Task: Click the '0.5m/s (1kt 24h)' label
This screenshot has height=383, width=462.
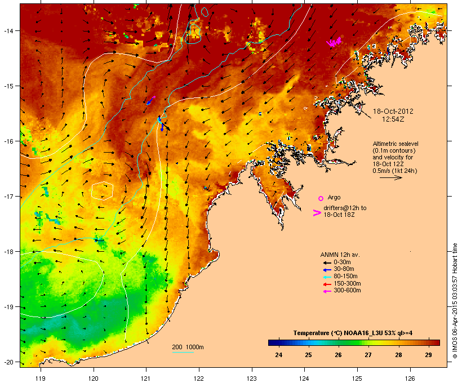Action: (x=395, y=171)
